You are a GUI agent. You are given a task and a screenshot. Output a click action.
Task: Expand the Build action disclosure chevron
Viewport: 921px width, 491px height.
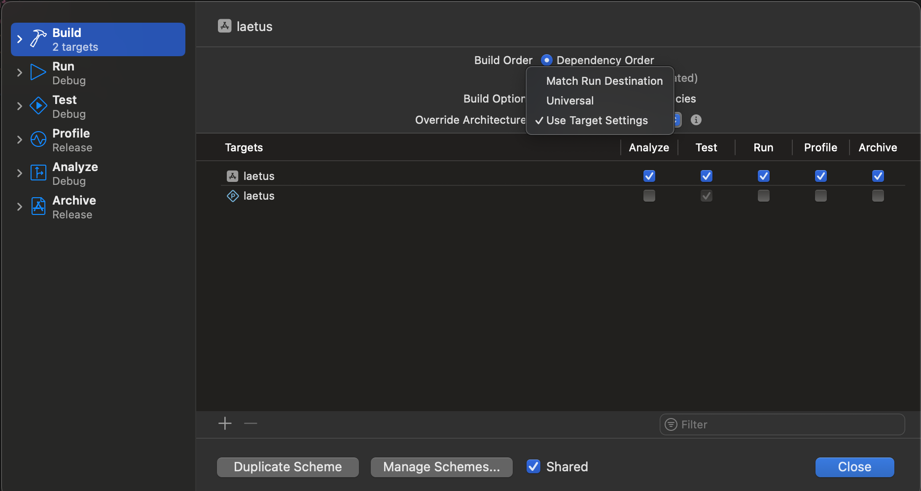[x=20, y=39]
